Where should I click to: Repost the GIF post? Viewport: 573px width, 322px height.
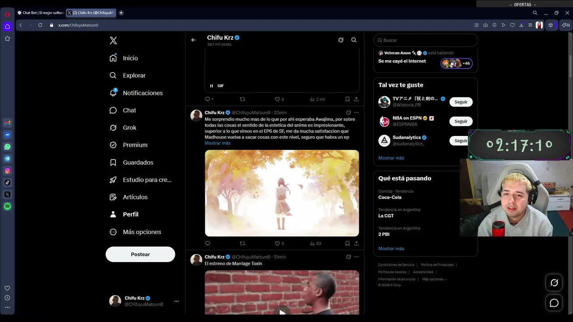243,99
